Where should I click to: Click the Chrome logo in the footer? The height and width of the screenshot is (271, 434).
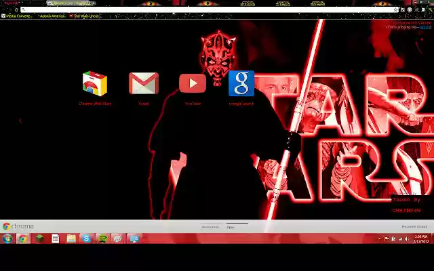[x=18, y=226]
